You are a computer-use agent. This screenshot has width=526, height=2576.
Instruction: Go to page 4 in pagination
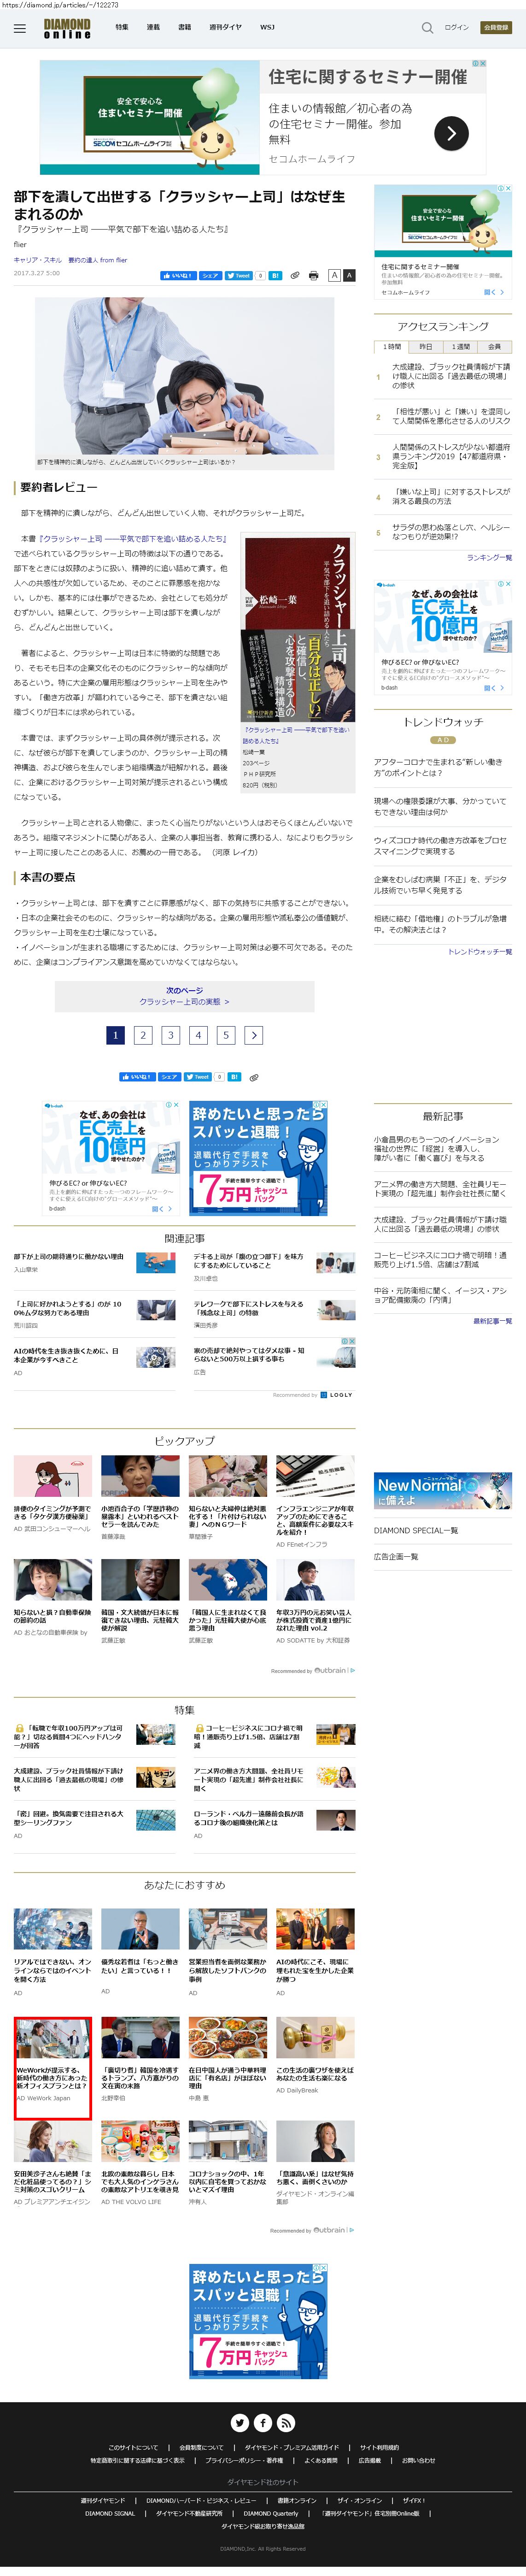coord(198,1035)
